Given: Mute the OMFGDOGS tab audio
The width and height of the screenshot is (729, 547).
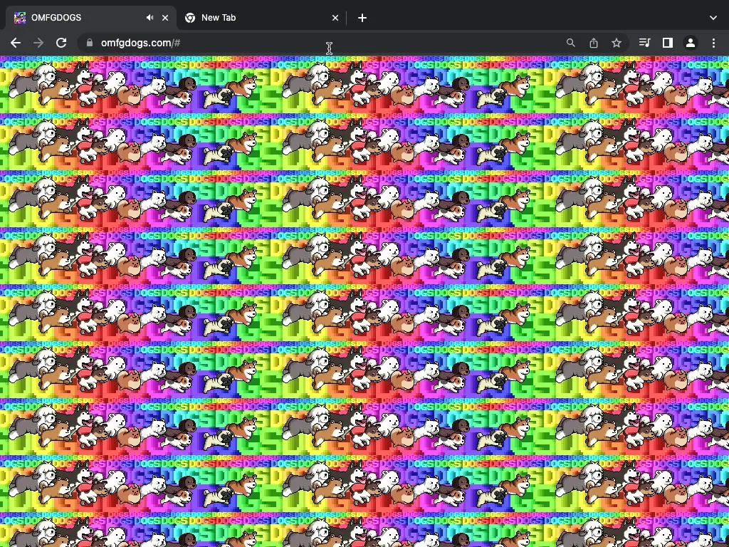Looking at the screenshot, I should (150, 18).
